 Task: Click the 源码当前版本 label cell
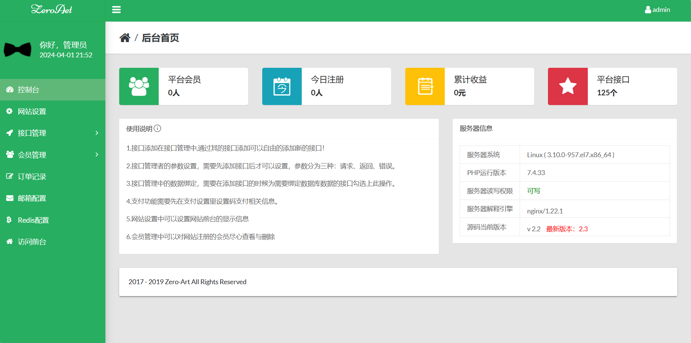[490, 227]
